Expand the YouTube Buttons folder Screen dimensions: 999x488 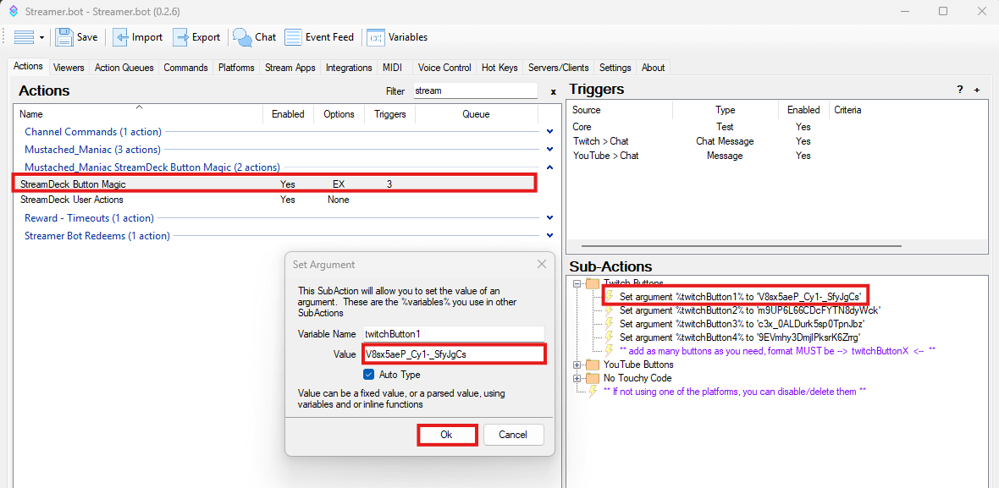pos(578,365)
